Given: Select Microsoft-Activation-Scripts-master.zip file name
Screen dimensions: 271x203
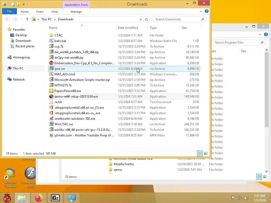Looking at the screenshot, I should point(82,80).
